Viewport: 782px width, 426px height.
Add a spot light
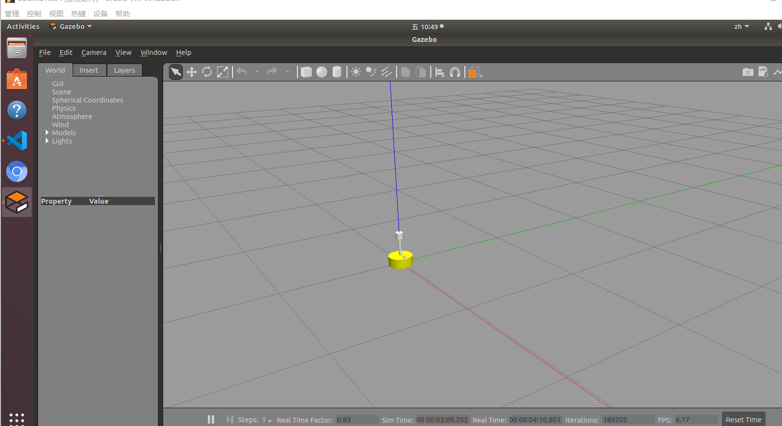tap(371, 72)
